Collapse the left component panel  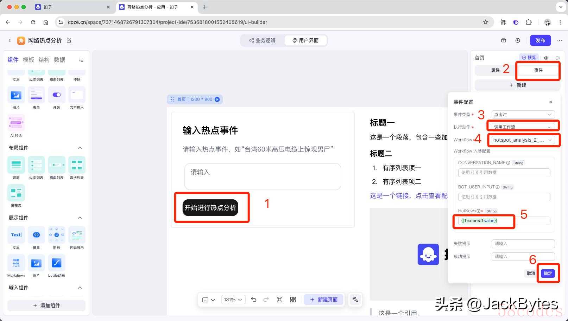[x=81, y=60]
